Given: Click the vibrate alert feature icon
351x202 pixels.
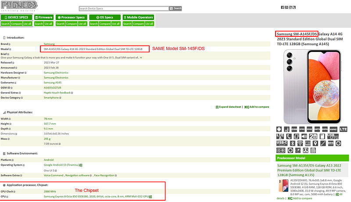Looking at the screenshot, I should 297,137.
